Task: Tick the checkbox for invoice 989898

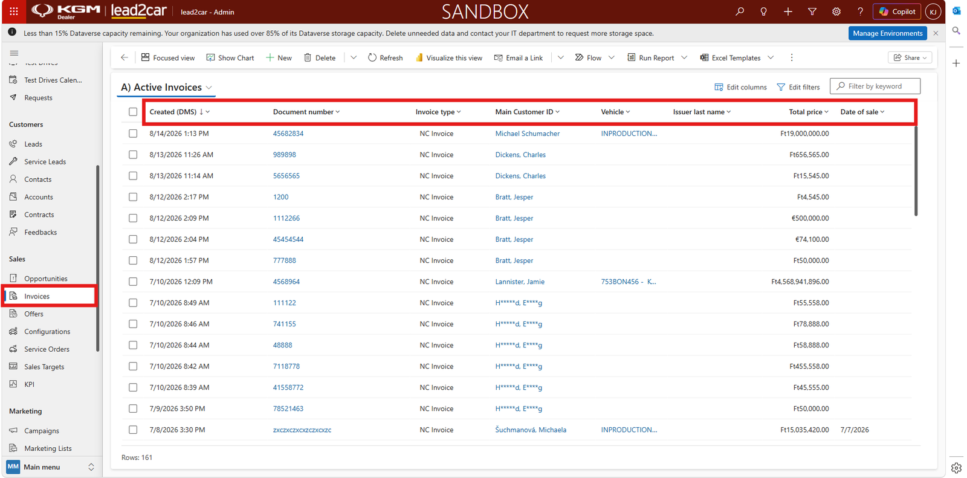Action: tap(133, 155)
